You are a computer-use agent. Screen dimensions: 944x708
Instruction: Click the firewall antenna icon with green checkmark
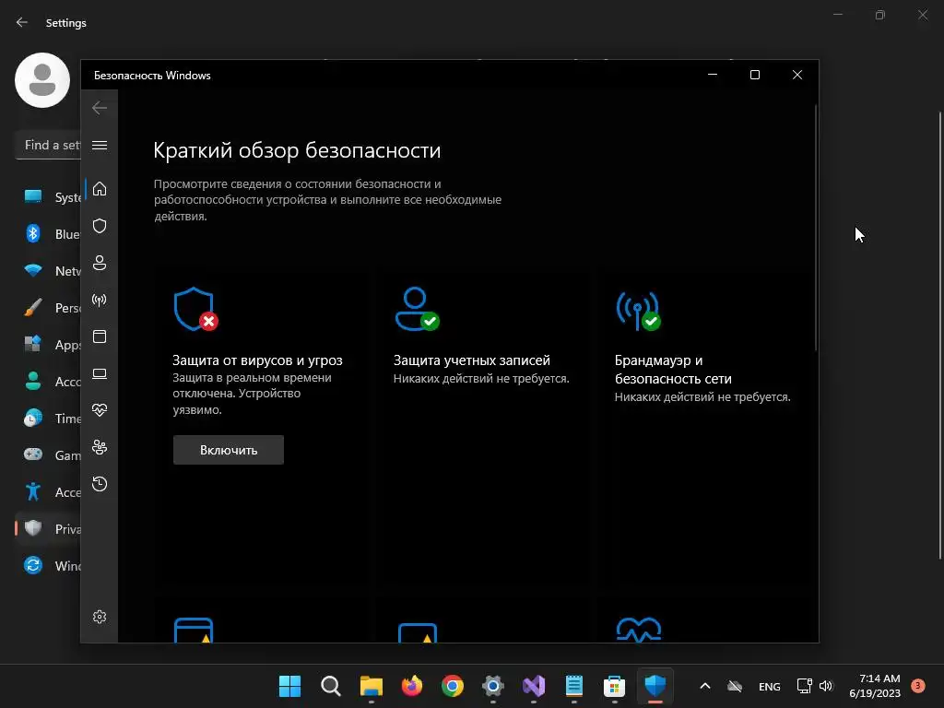point(638,312)
